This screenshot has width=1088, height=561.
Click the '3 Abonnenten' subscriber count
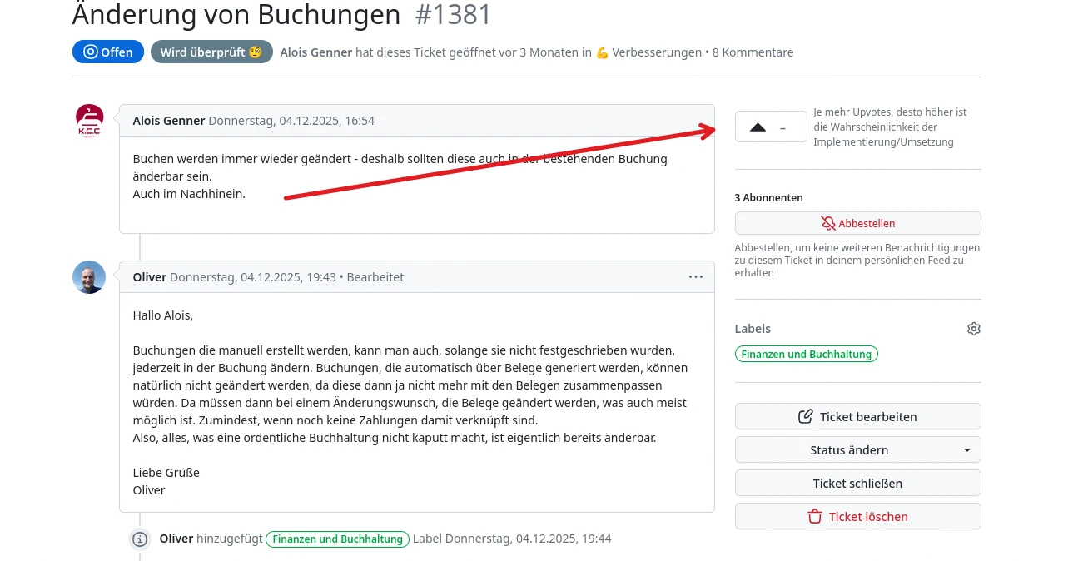click(768, 198)
